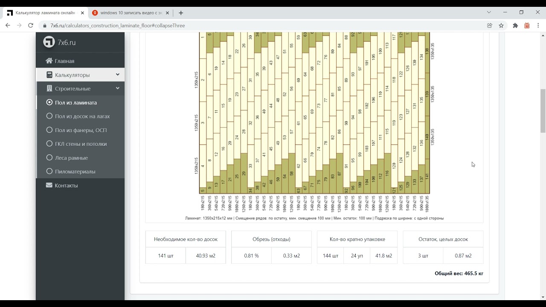546x307 pixels.
Task: Reload the page using the refresh icon
Action: (x=31, y=26)
